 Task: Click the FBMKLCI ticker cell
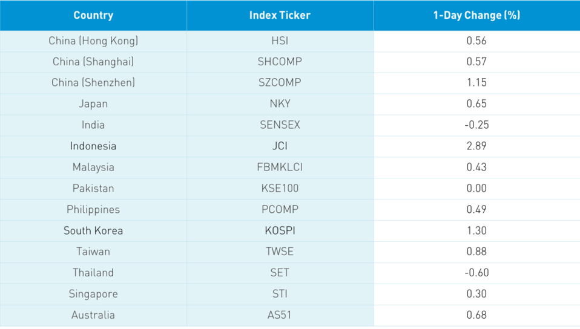[280, 167]
